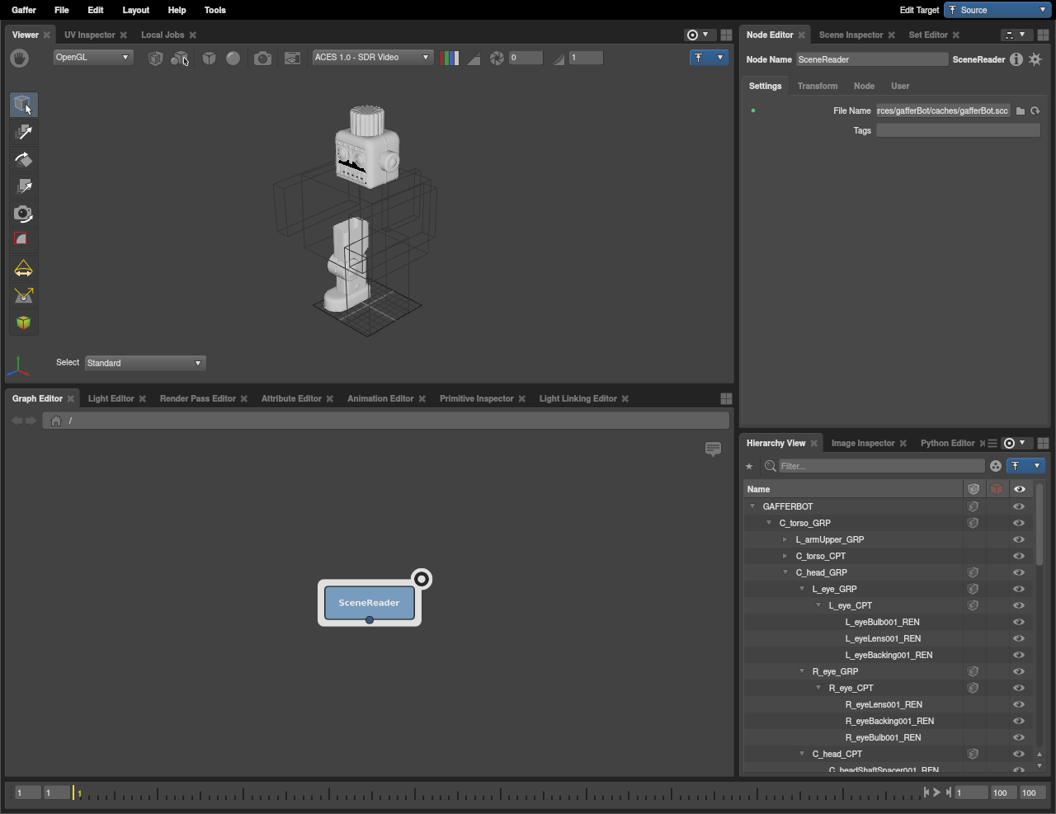The image size is (1056, 814).
Task: Open the Edit Target Source dropdown
Action: [x=998, y=10]
